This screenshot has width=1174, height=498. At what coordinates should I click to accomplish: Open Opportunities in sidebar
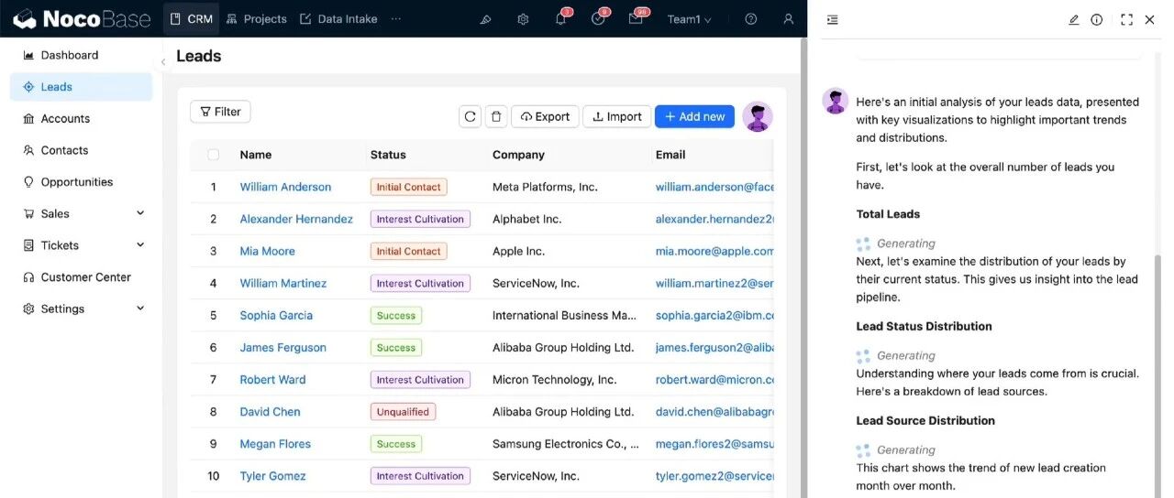click(81, 181)
